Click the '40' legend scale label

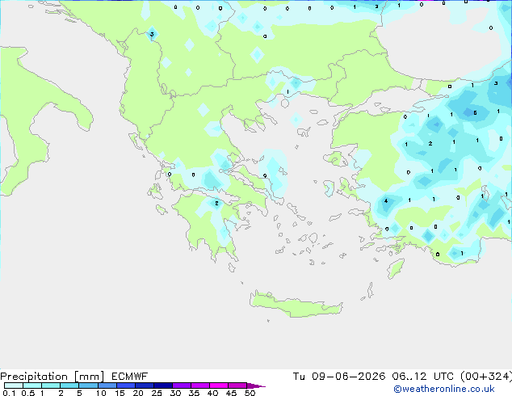pos(212,393)
